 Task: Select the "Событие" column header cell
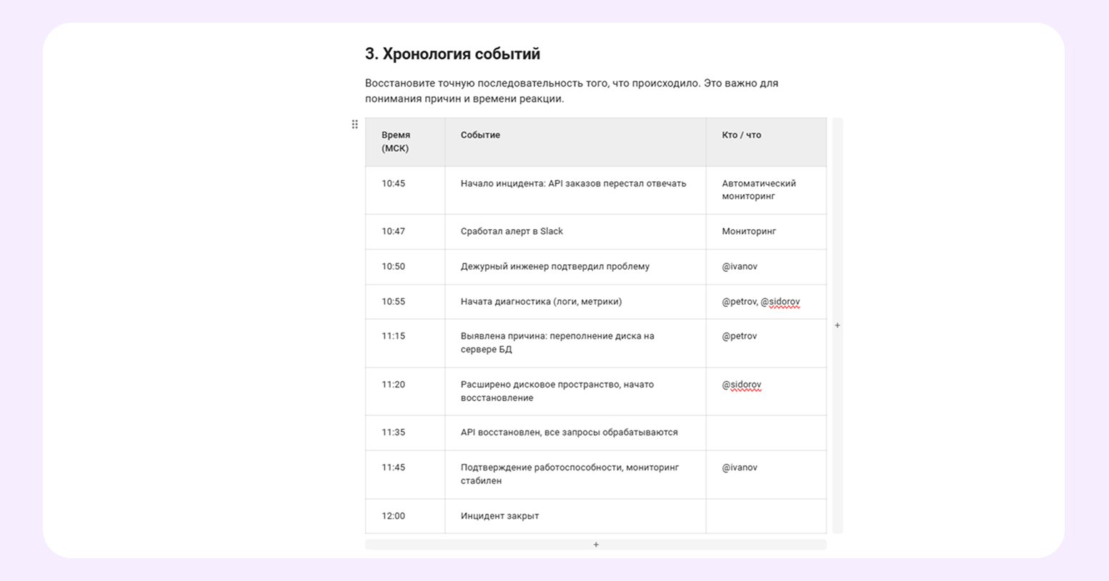click(575, 142)
